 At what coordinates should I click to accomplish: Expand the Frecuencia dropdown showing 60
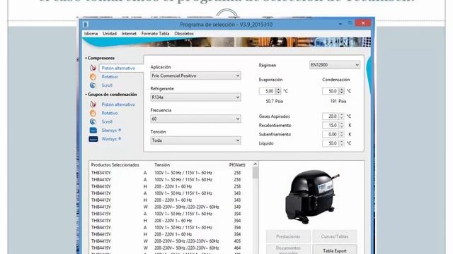195,119
